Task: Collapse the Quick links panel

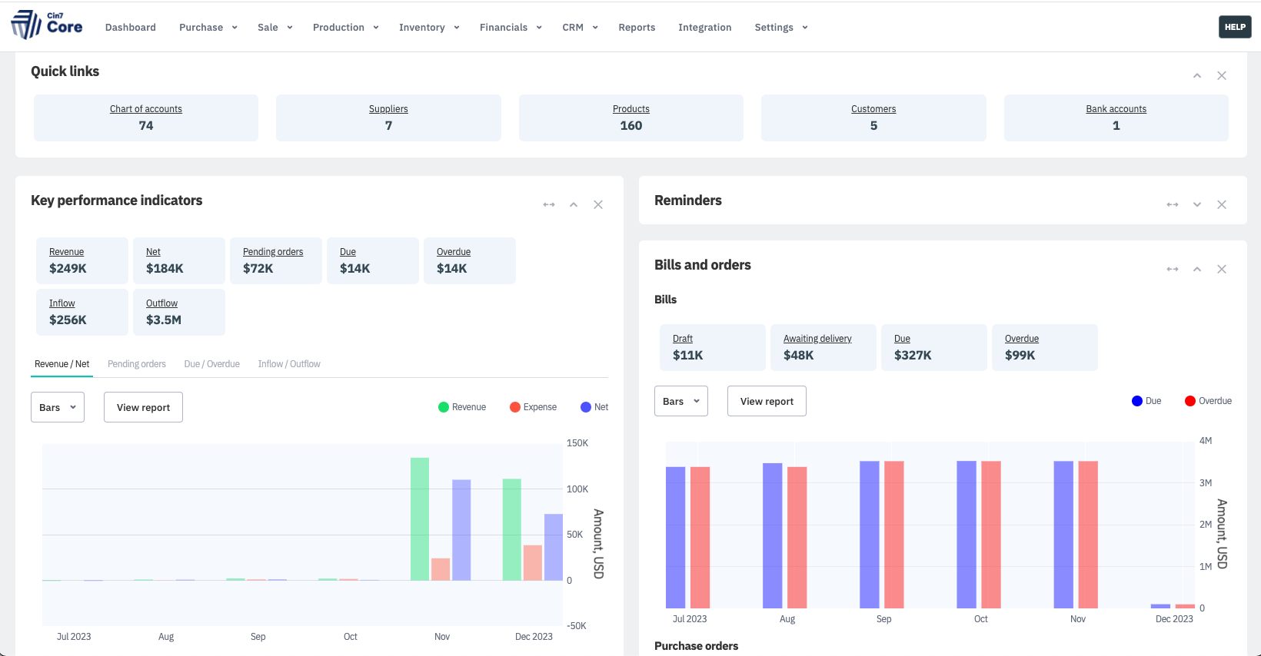Action: tap(1197, 75)
